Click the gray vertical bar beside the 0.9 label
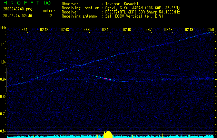217x138 pixels. pyautogui.click(x=7, y=80)
